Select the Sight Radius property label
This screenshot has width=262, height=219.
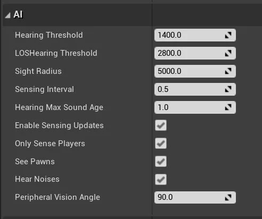(x=38, y=71)
